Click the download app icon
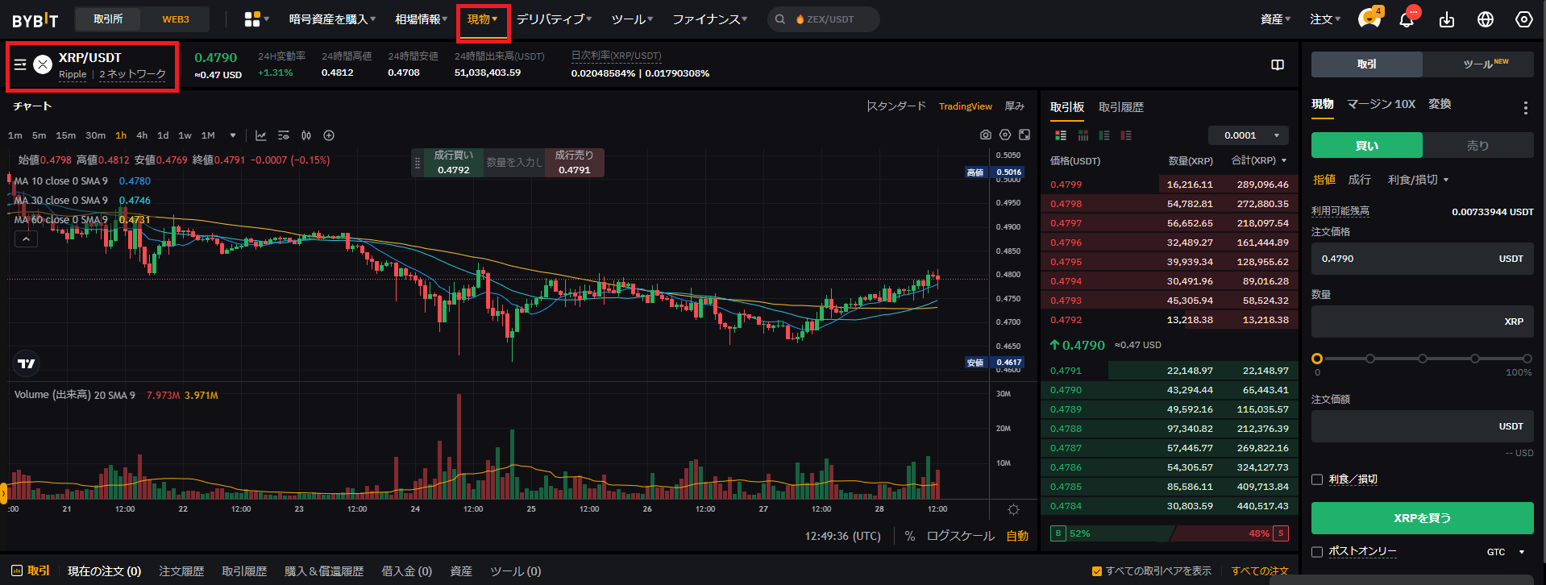 point(1447,19)
